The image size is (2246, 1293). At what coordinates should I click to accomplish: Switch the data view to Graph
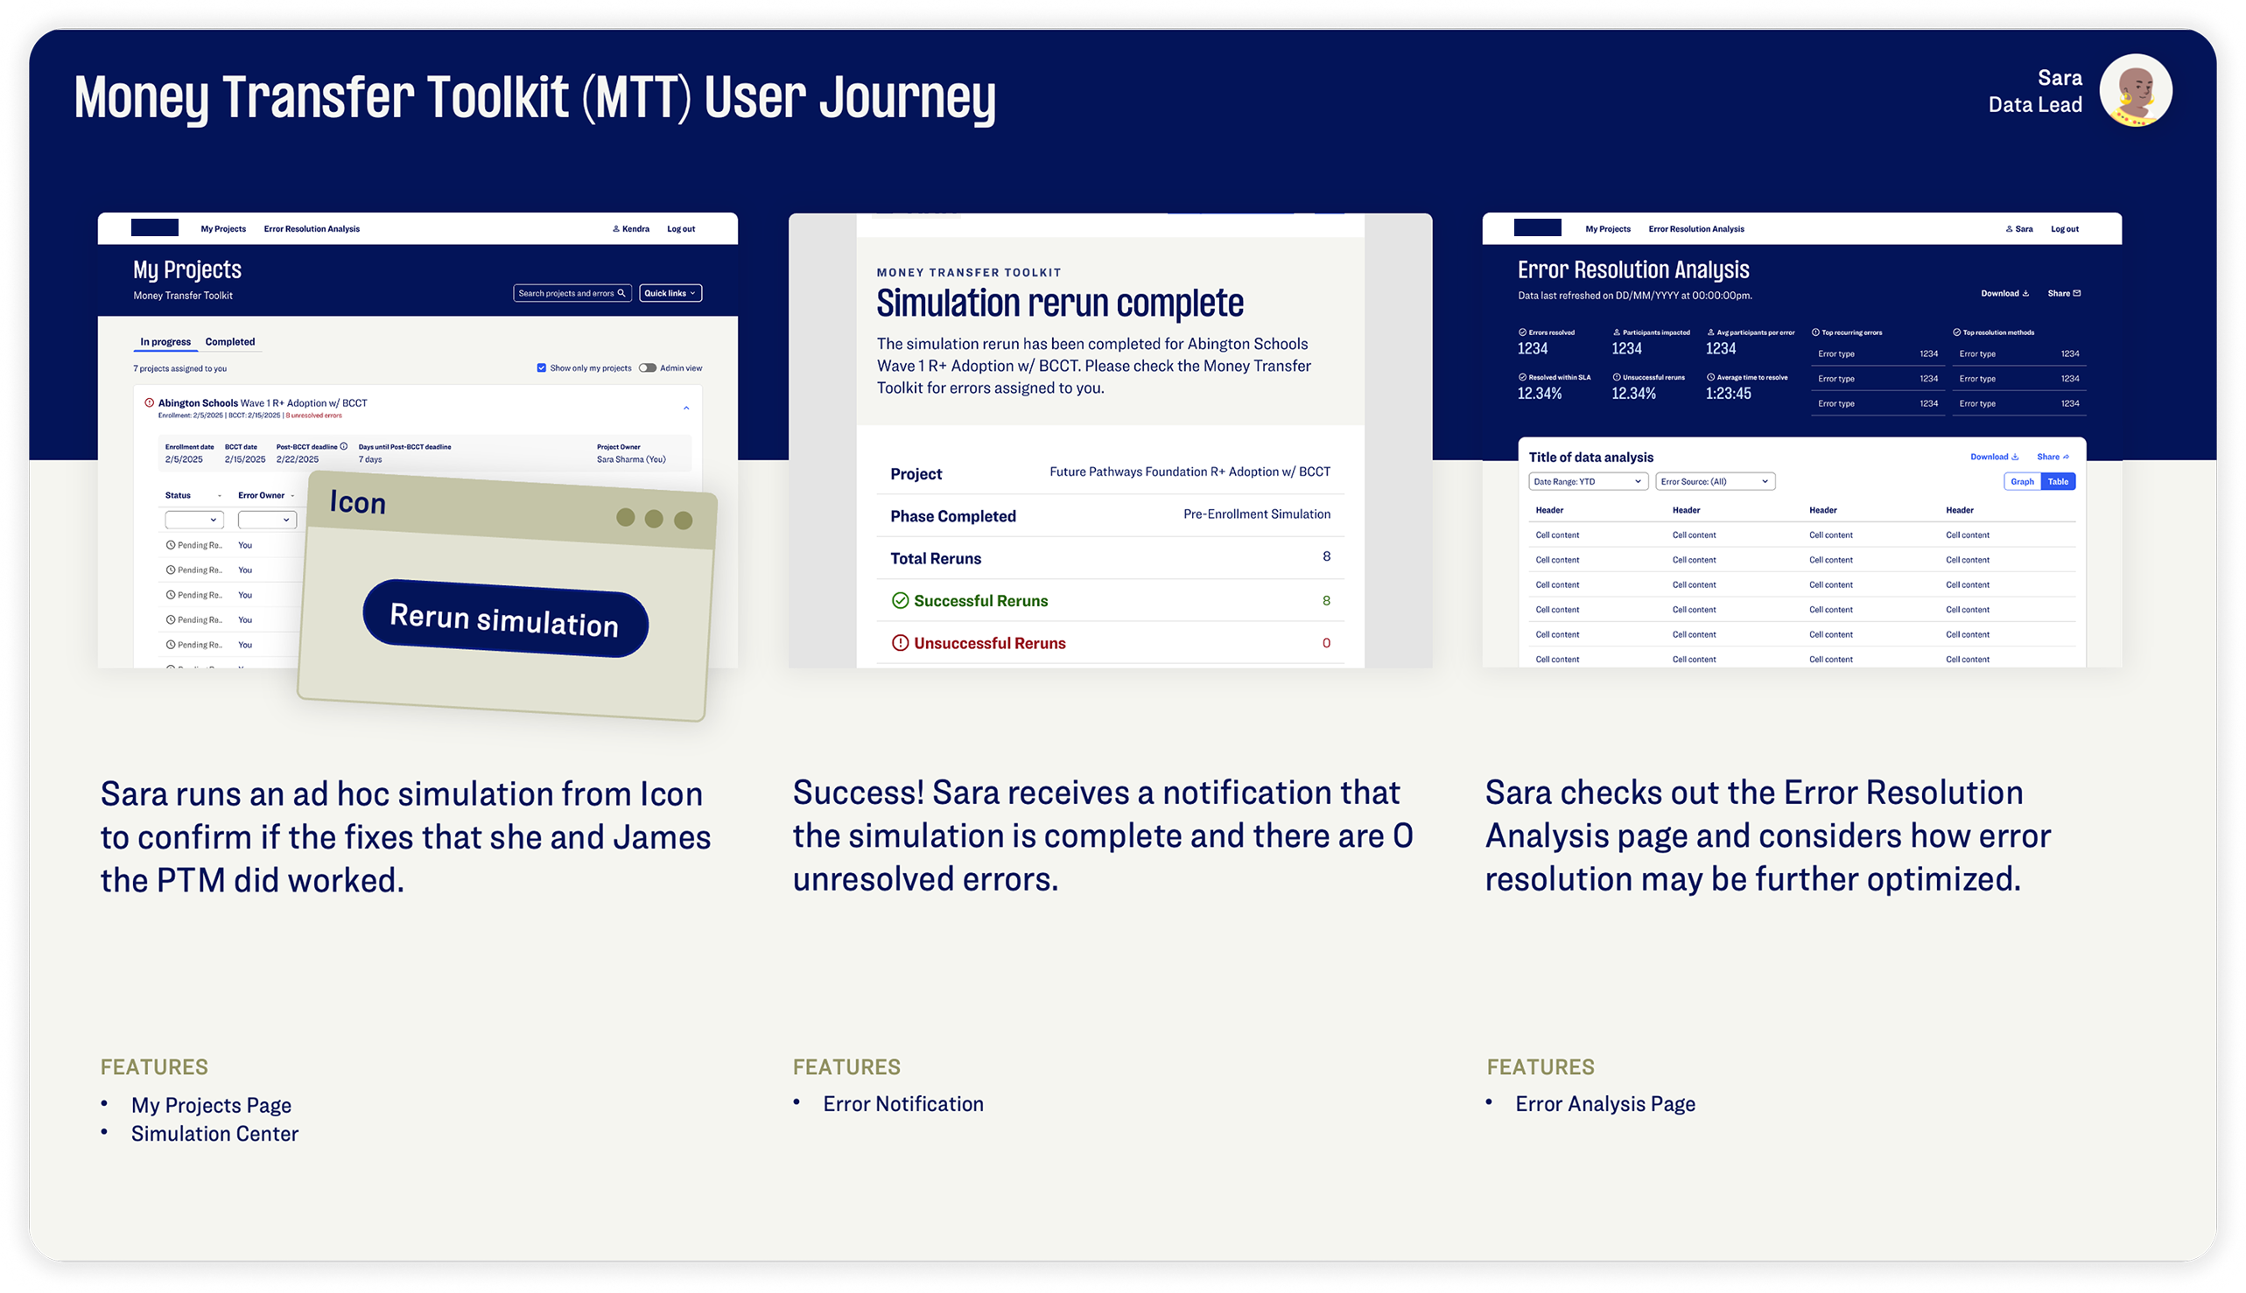click(x=2022, y=481)
